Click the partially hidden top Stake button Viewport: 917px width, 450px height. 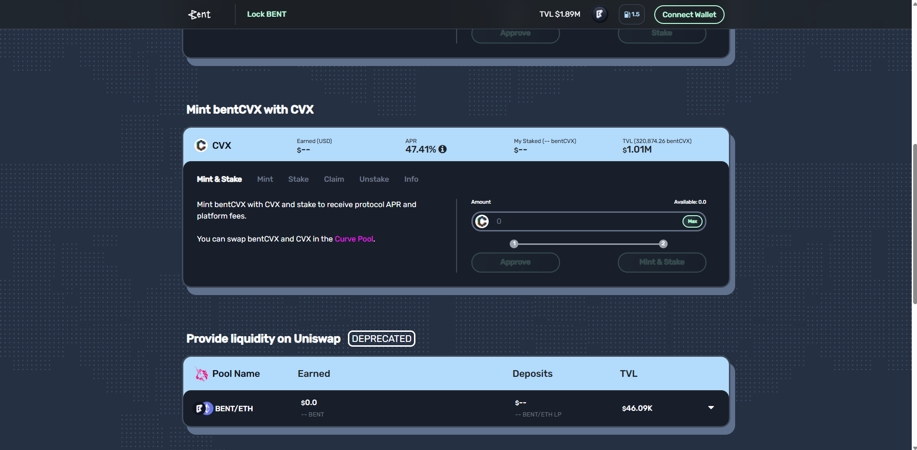click(x=662, y=35)
